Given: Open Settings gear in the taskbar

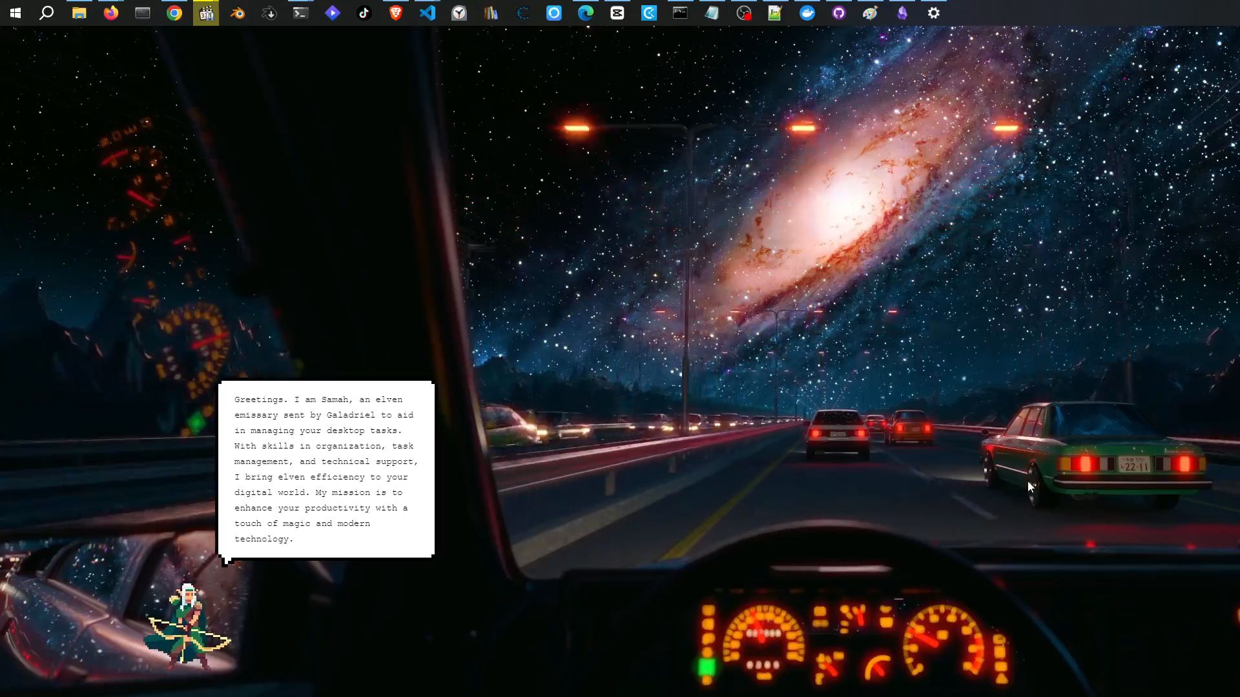Looking at the screenshot, I should 934,13.
